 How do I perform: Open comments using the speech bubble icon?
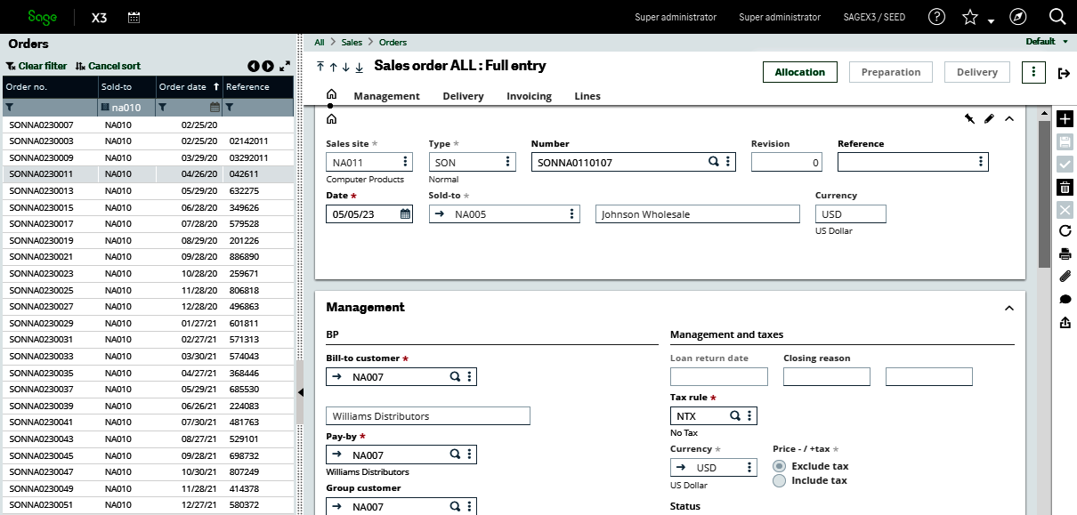point(1065,299)
